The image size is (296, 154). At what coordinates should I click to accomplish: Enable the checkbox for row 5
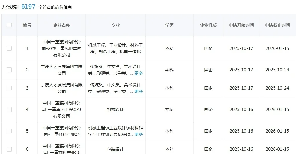[9, 131]
